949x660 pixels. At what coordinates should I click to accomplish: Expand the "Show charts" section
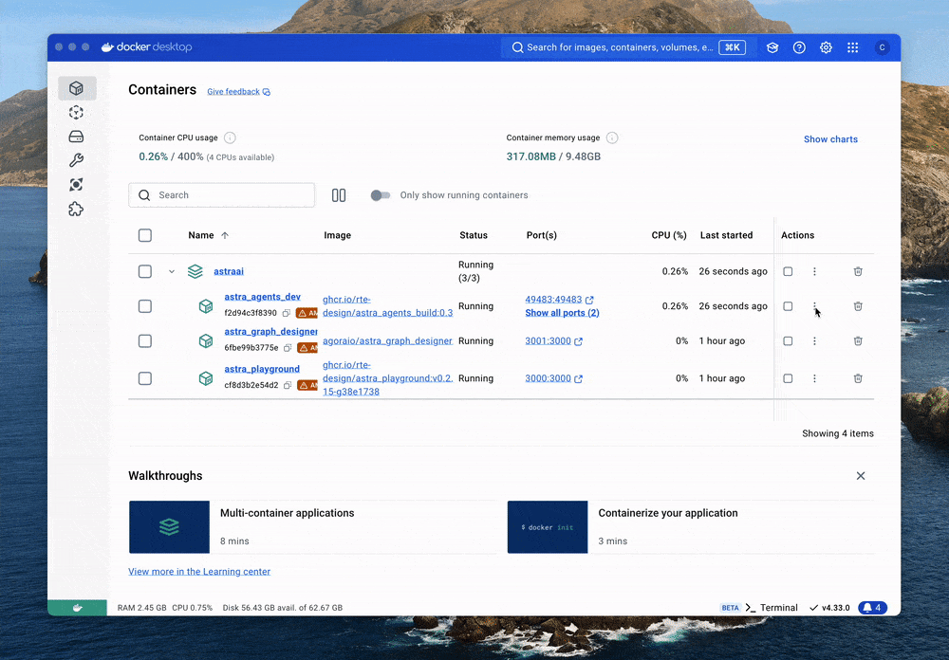830,139
